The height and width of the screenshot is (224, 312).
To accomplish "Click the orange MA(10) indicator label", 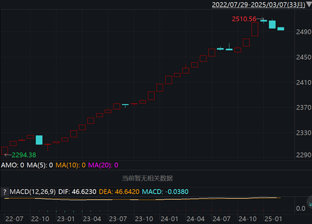I will click(x=70, y=165).
